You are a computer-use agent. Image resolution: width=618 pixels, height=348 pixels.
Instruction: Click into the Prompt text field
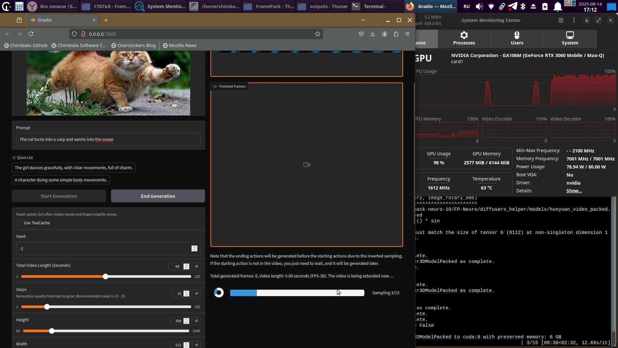[x=108, y=140]
